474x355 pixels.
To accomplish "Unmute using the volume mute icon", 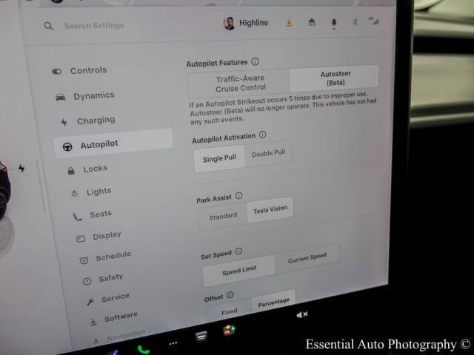I will click(302, 315).
